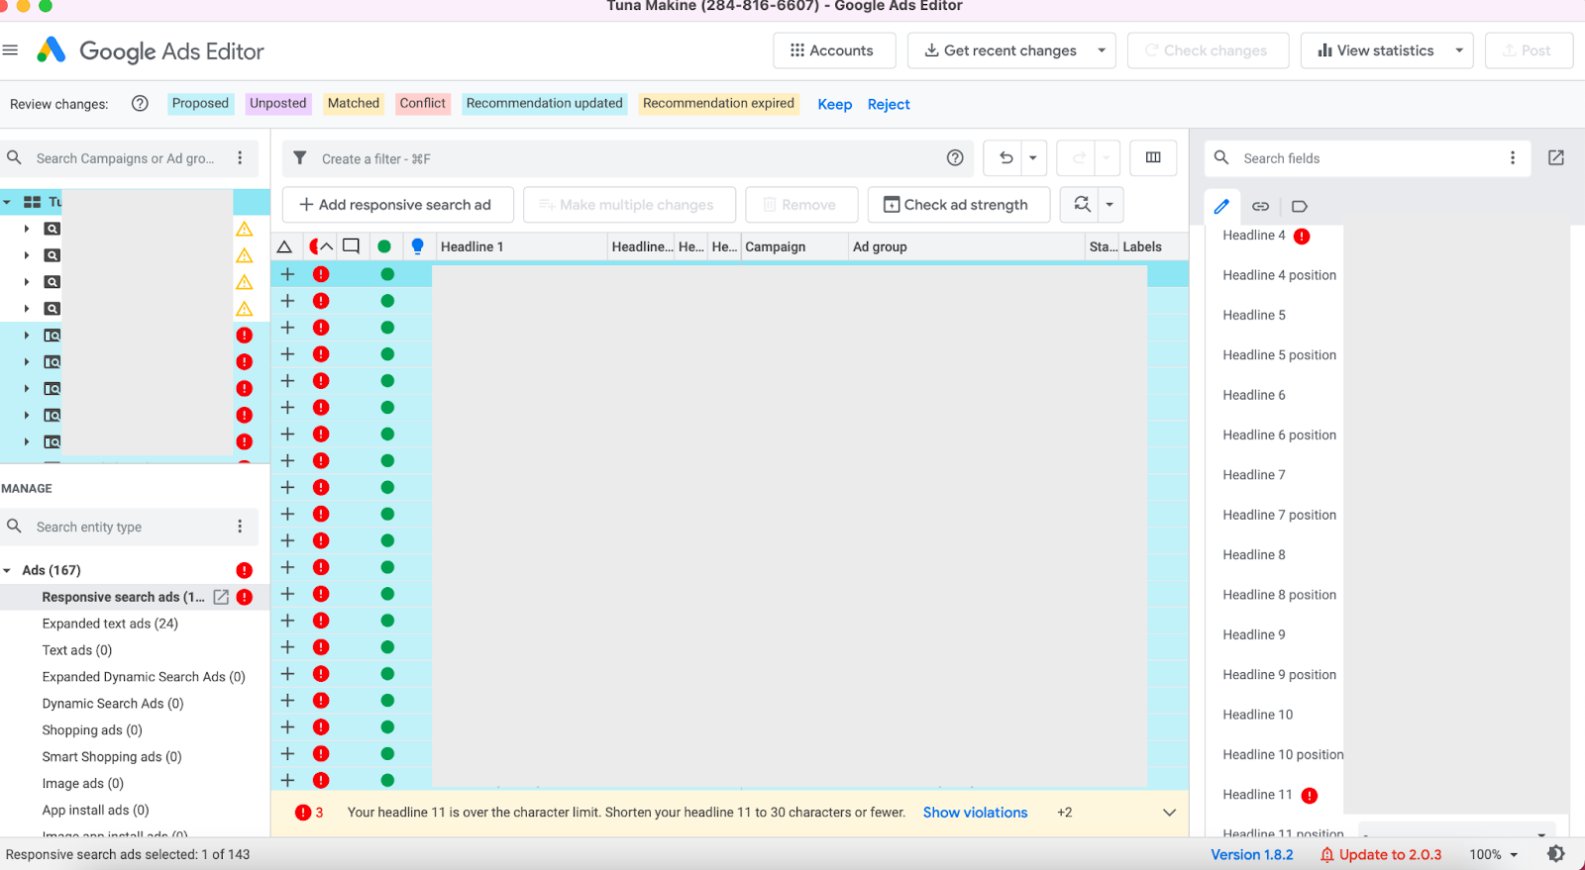Screen dimensions: 1585x870
Task: Click the undo arrow button
Action: [1006, 158]
